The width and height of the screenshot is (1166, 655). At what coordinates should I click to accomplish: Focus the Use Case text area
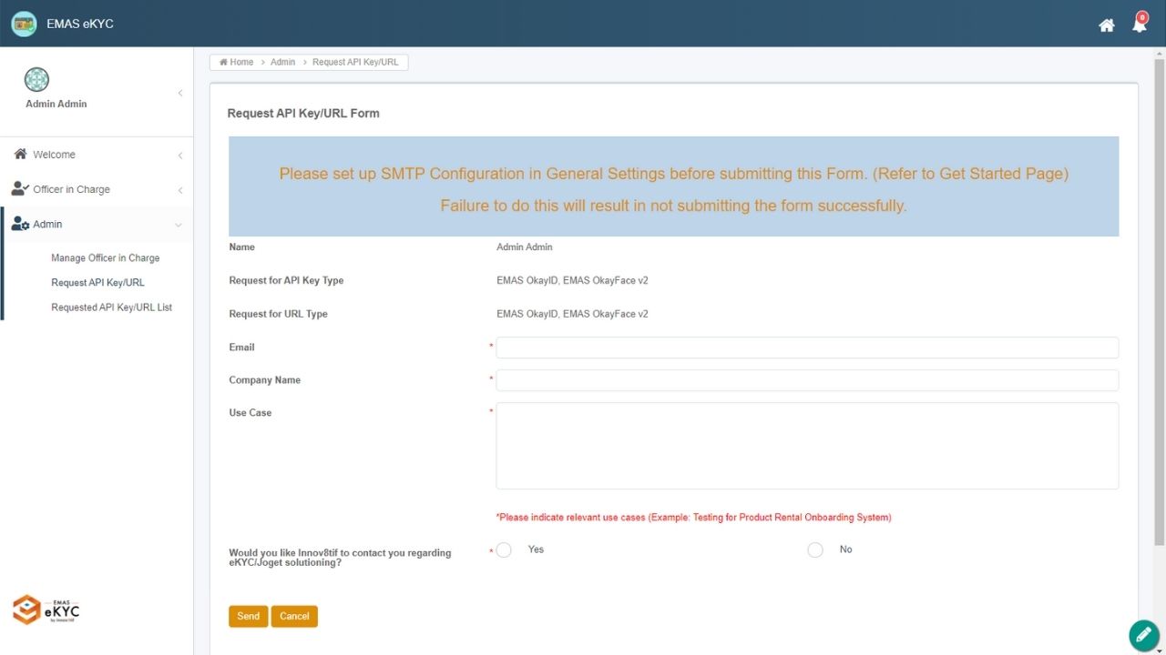click(807, 446)
